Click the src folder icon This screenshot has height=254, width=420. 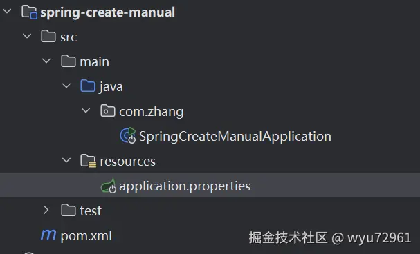click(x=48, y=37)
